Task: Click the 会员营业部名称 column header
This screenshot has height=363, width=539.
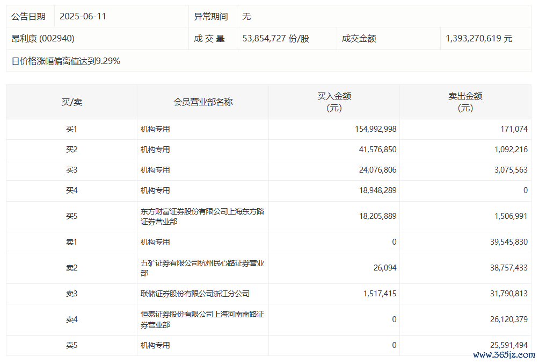Action: 203,102
